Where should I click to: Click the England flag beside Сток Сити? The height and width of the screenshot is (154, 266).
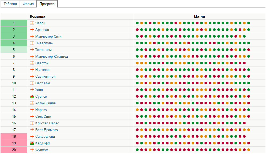click(32, 116)
